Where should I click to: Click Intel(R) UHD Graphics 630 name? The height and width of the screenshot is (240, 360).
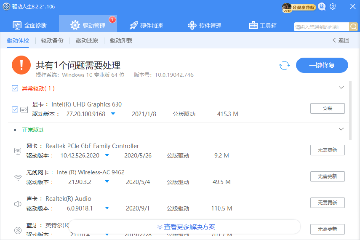click(x=86, y=104)
